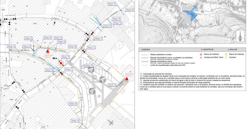Pick the magenta line sample for new branches
The width and height of the screenshot is (247, 129).
click(145, 62)
